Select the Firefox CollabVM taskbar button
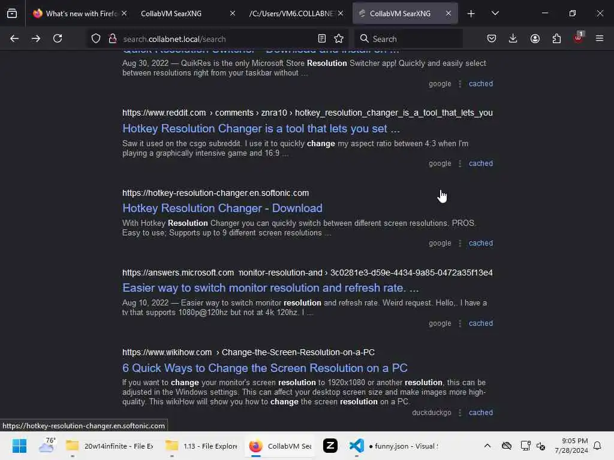The height and width of the screenshot is (460, 614). point(281,446)
